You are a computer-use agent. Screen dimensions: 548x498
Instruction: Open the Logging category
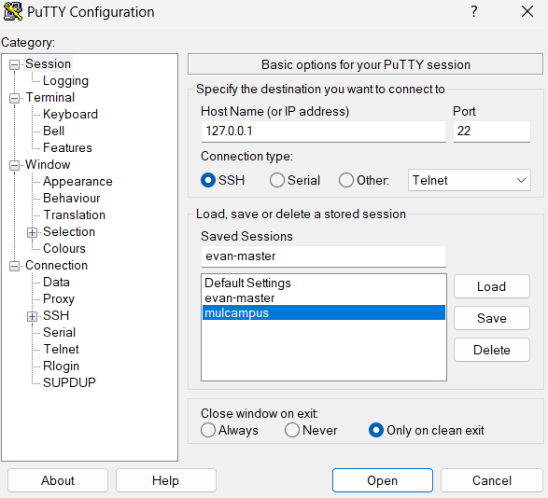[65, 81]
